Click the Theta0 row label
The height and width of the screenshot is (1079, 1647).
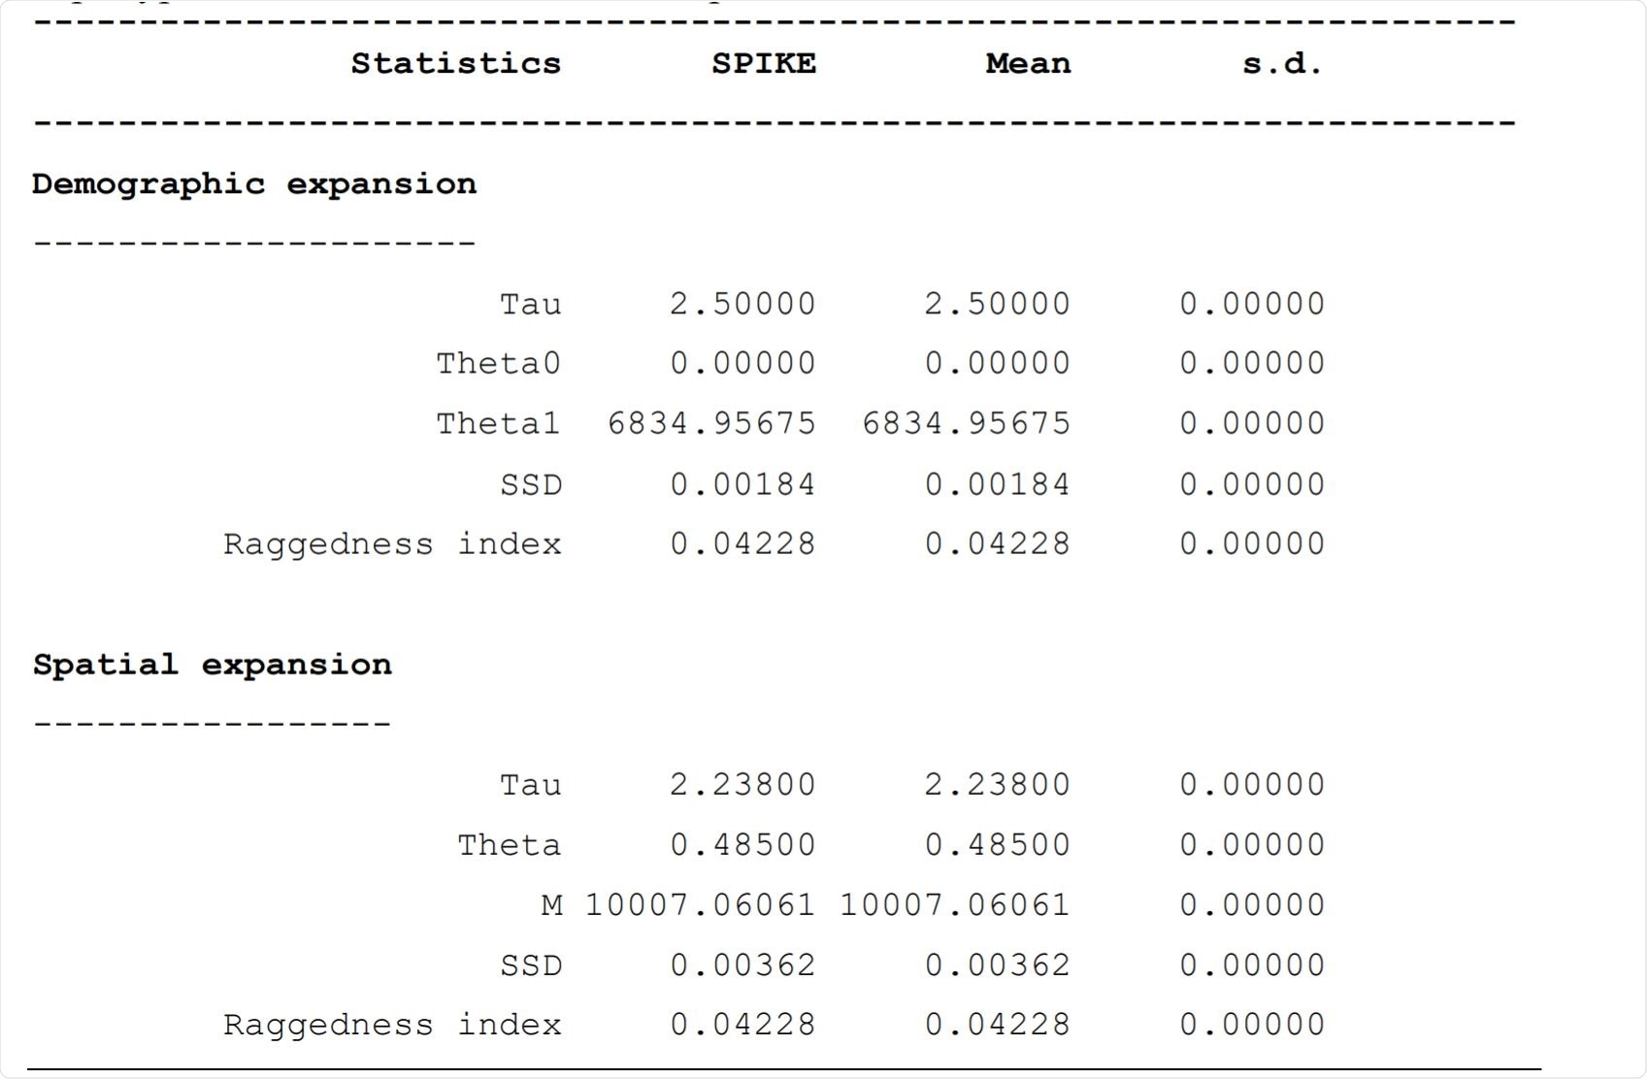[x=498, y=364]
